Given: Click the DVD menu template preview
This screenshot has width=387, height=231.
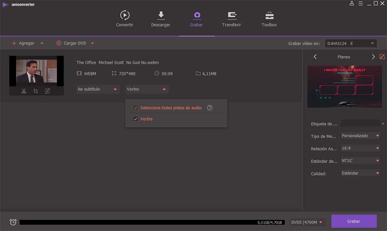Looking at the screenshot, I should 344,86.
